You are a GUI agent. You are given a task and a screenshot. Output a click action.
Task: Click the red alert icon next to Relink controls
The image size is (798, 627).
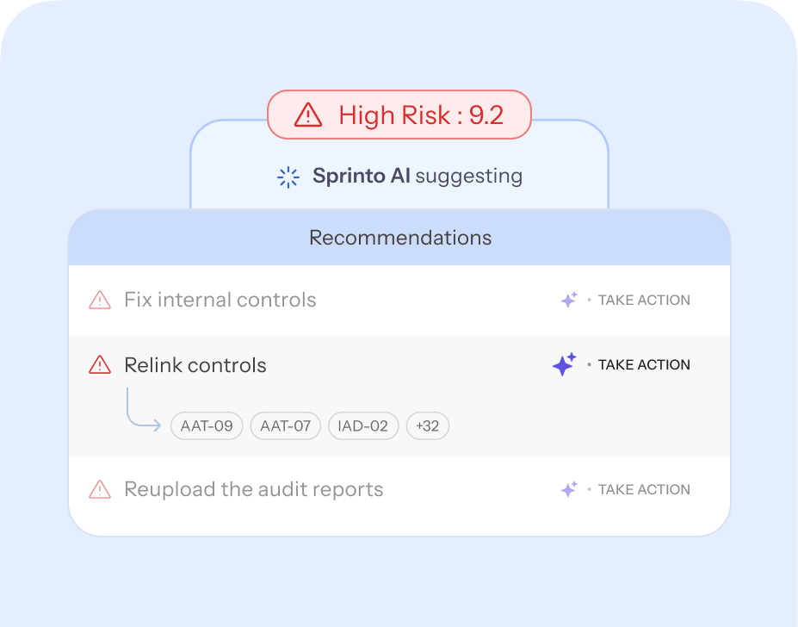(x=98, y=364)
